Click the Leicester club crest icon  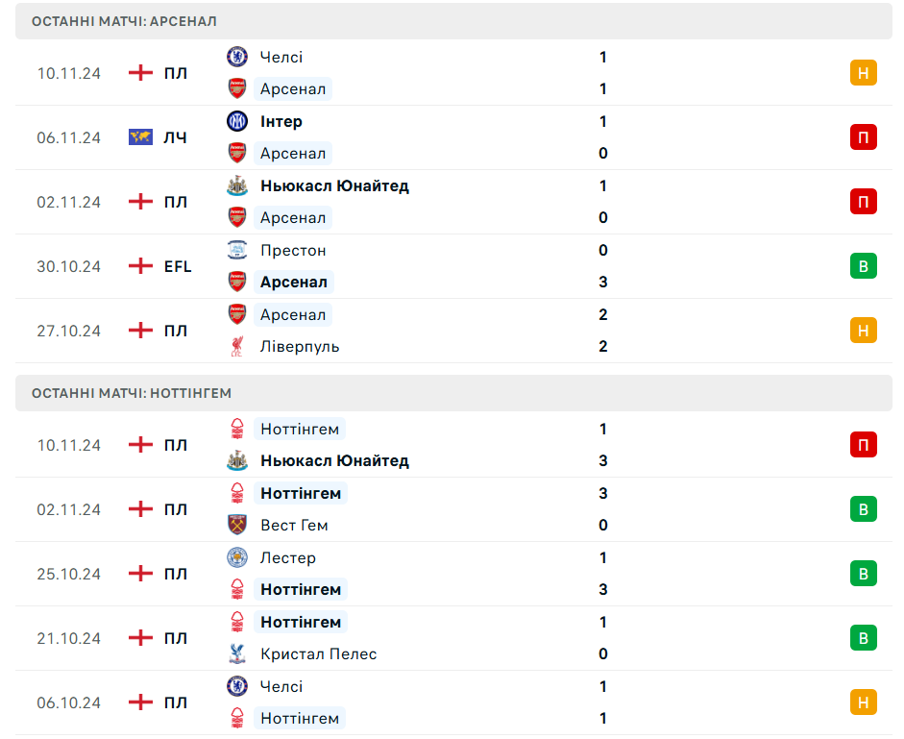[x=236, y=557]
